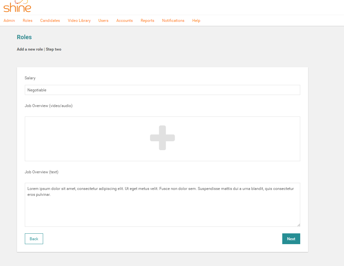This screenshot has width=344, height=266.
Task: Open the Help menu item
Action: 196,21
